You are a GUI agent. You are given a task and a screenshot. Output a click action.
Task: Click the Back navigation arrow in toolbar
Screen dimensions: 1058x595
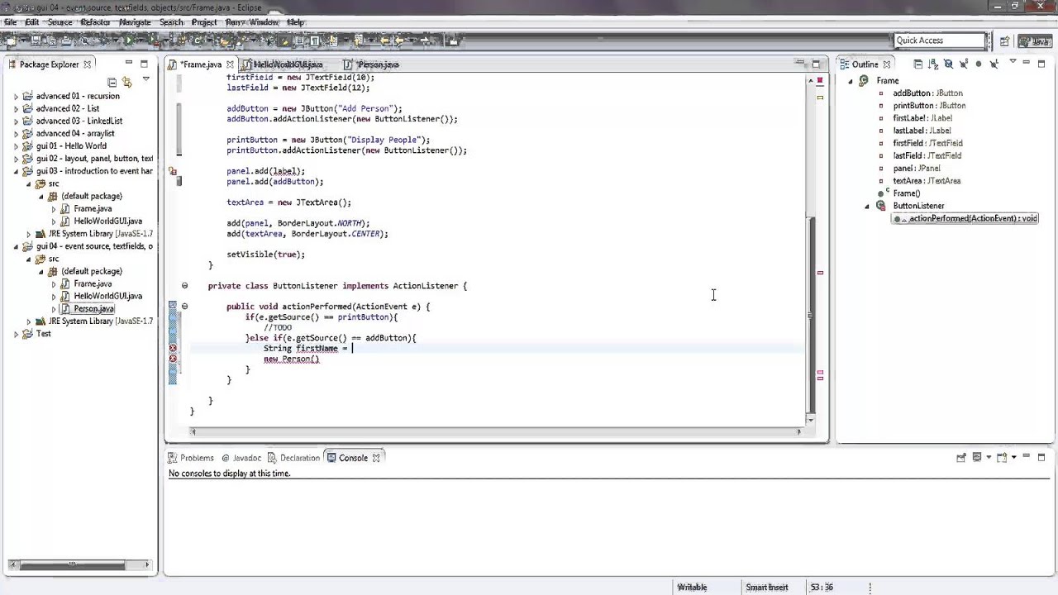pos(398,40)
